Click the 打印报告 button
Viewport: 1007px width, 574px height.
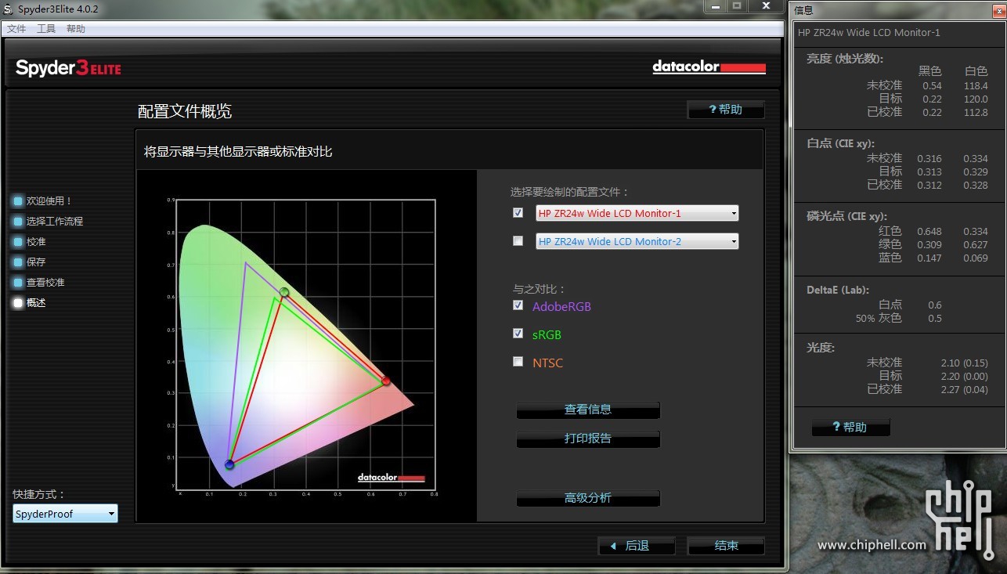(588, 439)
